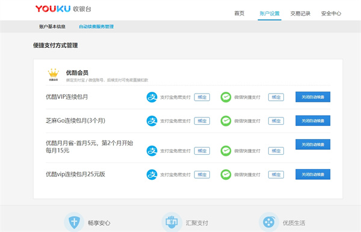Viewport: 361px width, 232px height.
Task: Click the 优酷VIP连续包月 plan name
Action: (67, 97)
